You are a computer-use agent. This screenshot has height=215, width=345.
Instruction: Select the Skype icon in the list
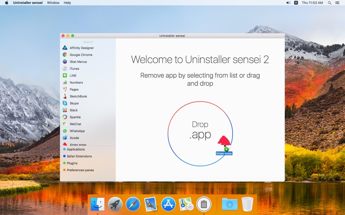65,103
